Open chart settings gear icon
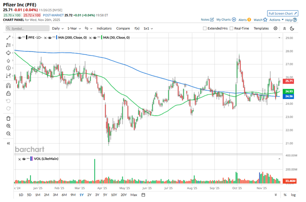 (275, 28)
